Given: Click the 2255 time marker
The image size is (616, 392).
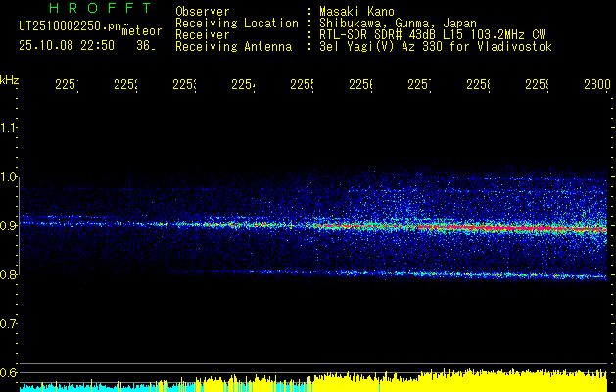Looking at the screenshot, I should [302, 84].
